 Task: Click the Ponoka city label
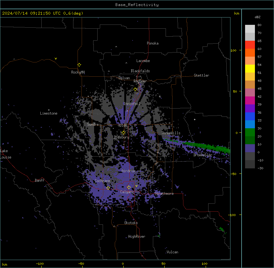point(153,43)
